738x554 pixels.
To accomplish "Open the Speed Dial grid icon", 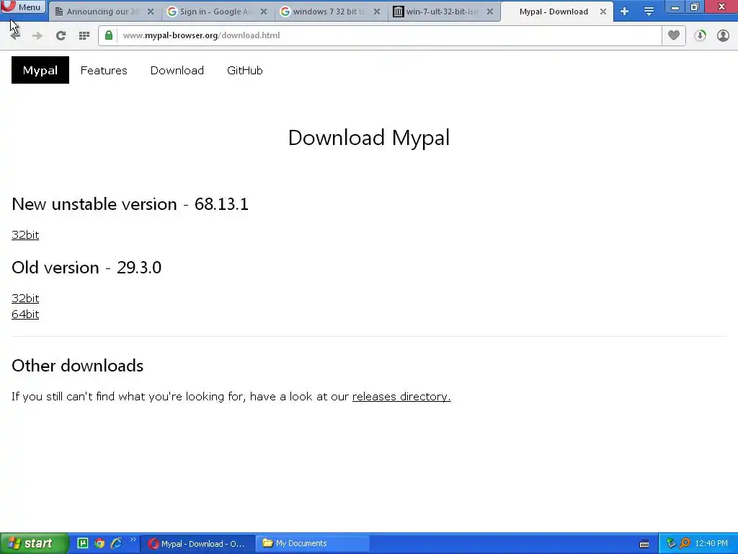I will (84, 35).
